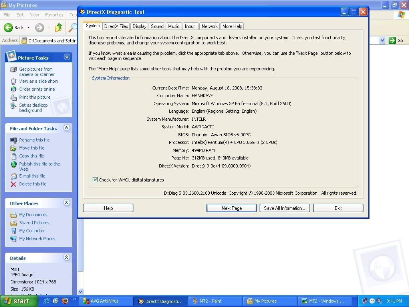Open the Edit menu in My Pictures

click(x=20, y=15)
